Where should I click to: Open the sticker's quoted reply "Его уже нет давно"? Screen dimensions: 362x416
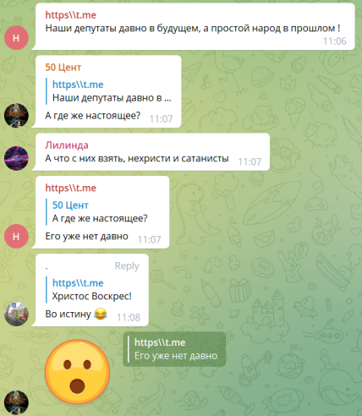click(x=174, y=349)
